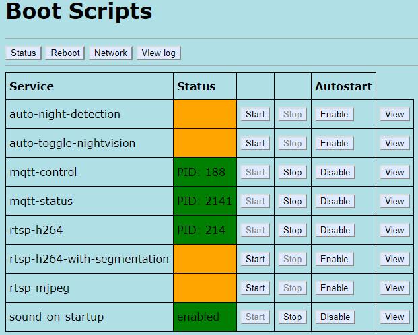Open the Status page button
Screen dimensions: 418x335
(x=24, y=53)
